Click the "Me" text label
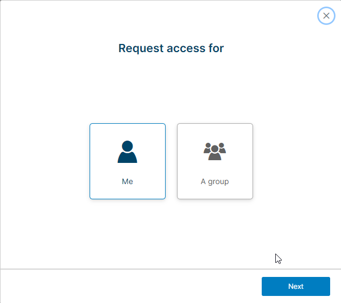Image resolution: width=341 pixels, height=303 pixels. [x=128, y=181]
